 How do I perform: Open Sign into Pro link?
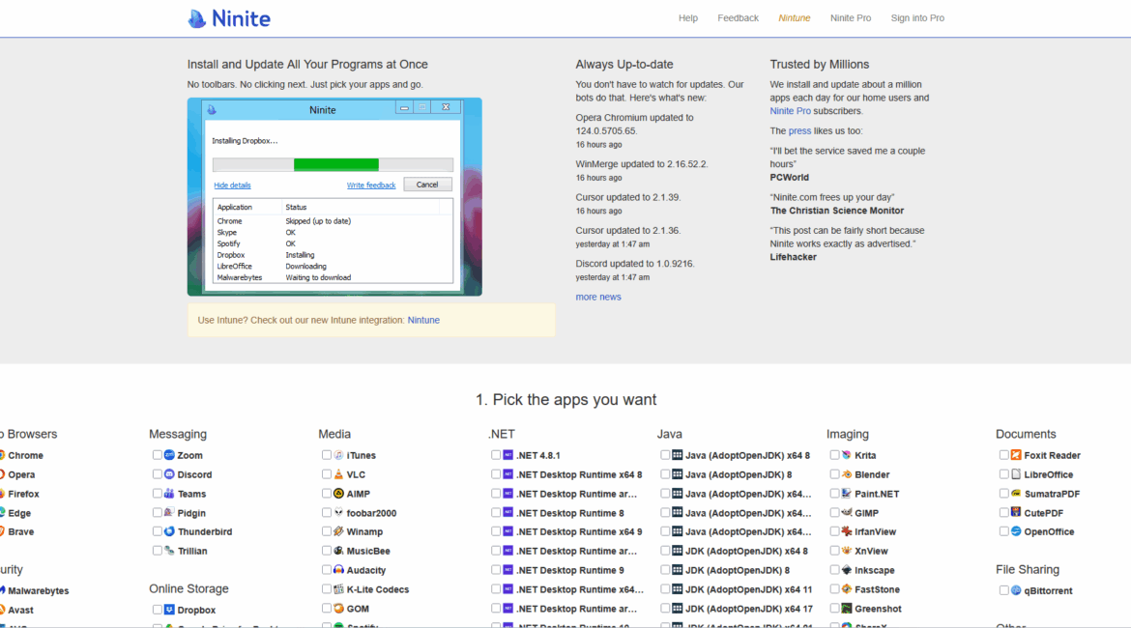coord(917,18)
